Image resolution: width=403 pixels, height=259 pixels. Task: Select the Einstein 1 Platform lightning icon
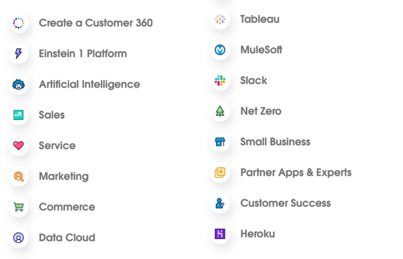click(x=18, y=54)
